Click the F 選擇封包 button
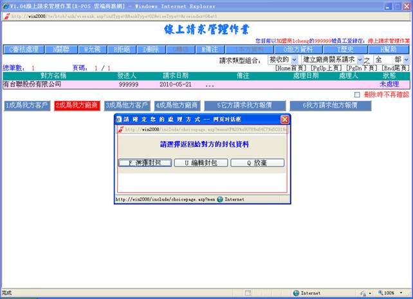Screen dimensions: 413x299 coord(145,163)
